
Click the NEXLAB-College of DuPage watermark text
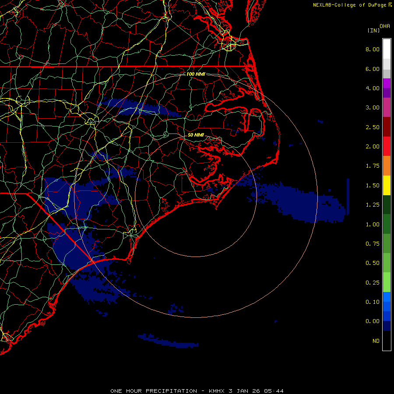[x=349, y=5]
